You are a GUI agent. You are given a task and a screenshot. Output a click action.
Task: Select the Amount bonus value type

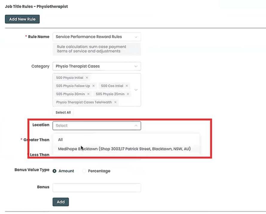tap(55, 171)
